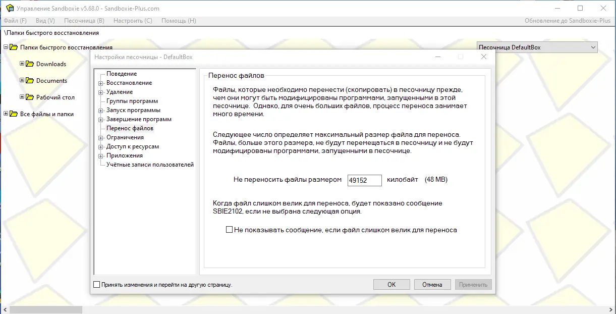Viewport: 616px width, 314px height.
Task: Click the Downloads folder icon
Action: click(30, 64)
